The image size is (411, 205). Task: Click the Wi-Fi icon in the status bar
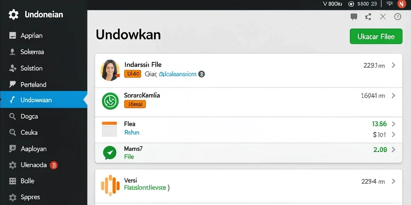click(390, 4)
